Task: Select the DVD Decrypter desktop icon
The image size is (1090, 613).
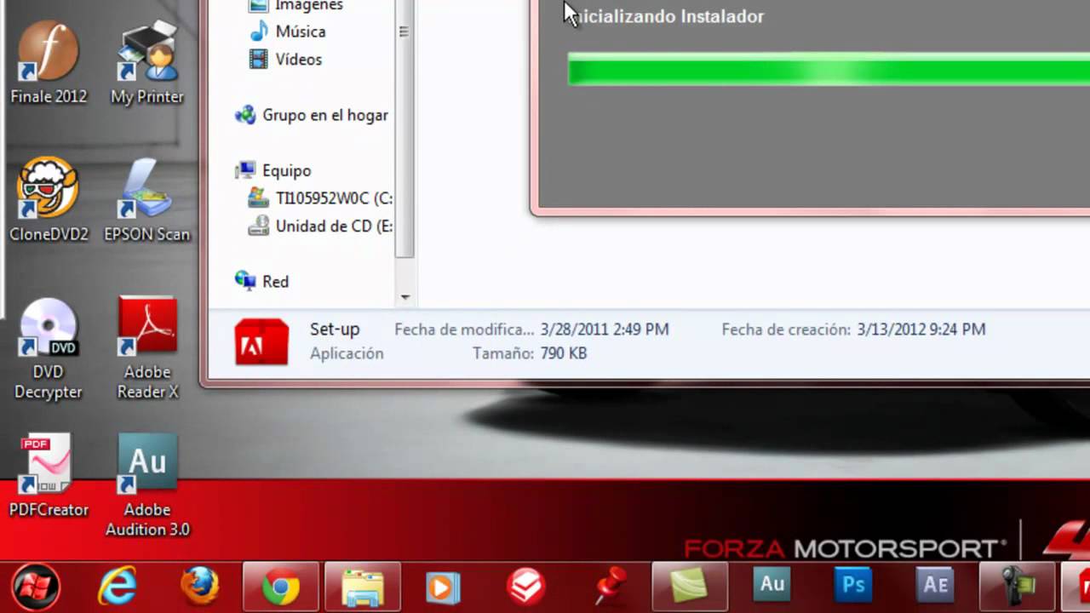Action: 49,347
